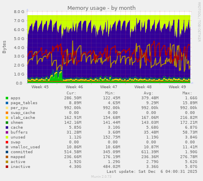Click the 'Bytes' y-axis label
The image size is (203, 181).
click(x=4, y=47)
